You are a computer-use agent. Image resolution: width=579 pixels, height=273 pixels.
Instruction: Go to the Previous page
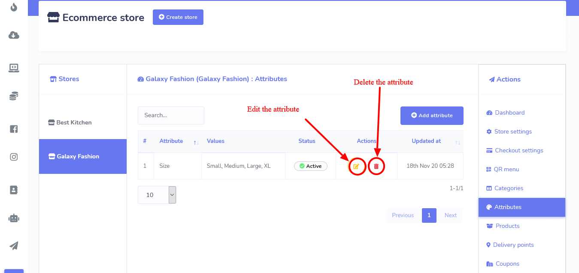click(x=403, y=215)
